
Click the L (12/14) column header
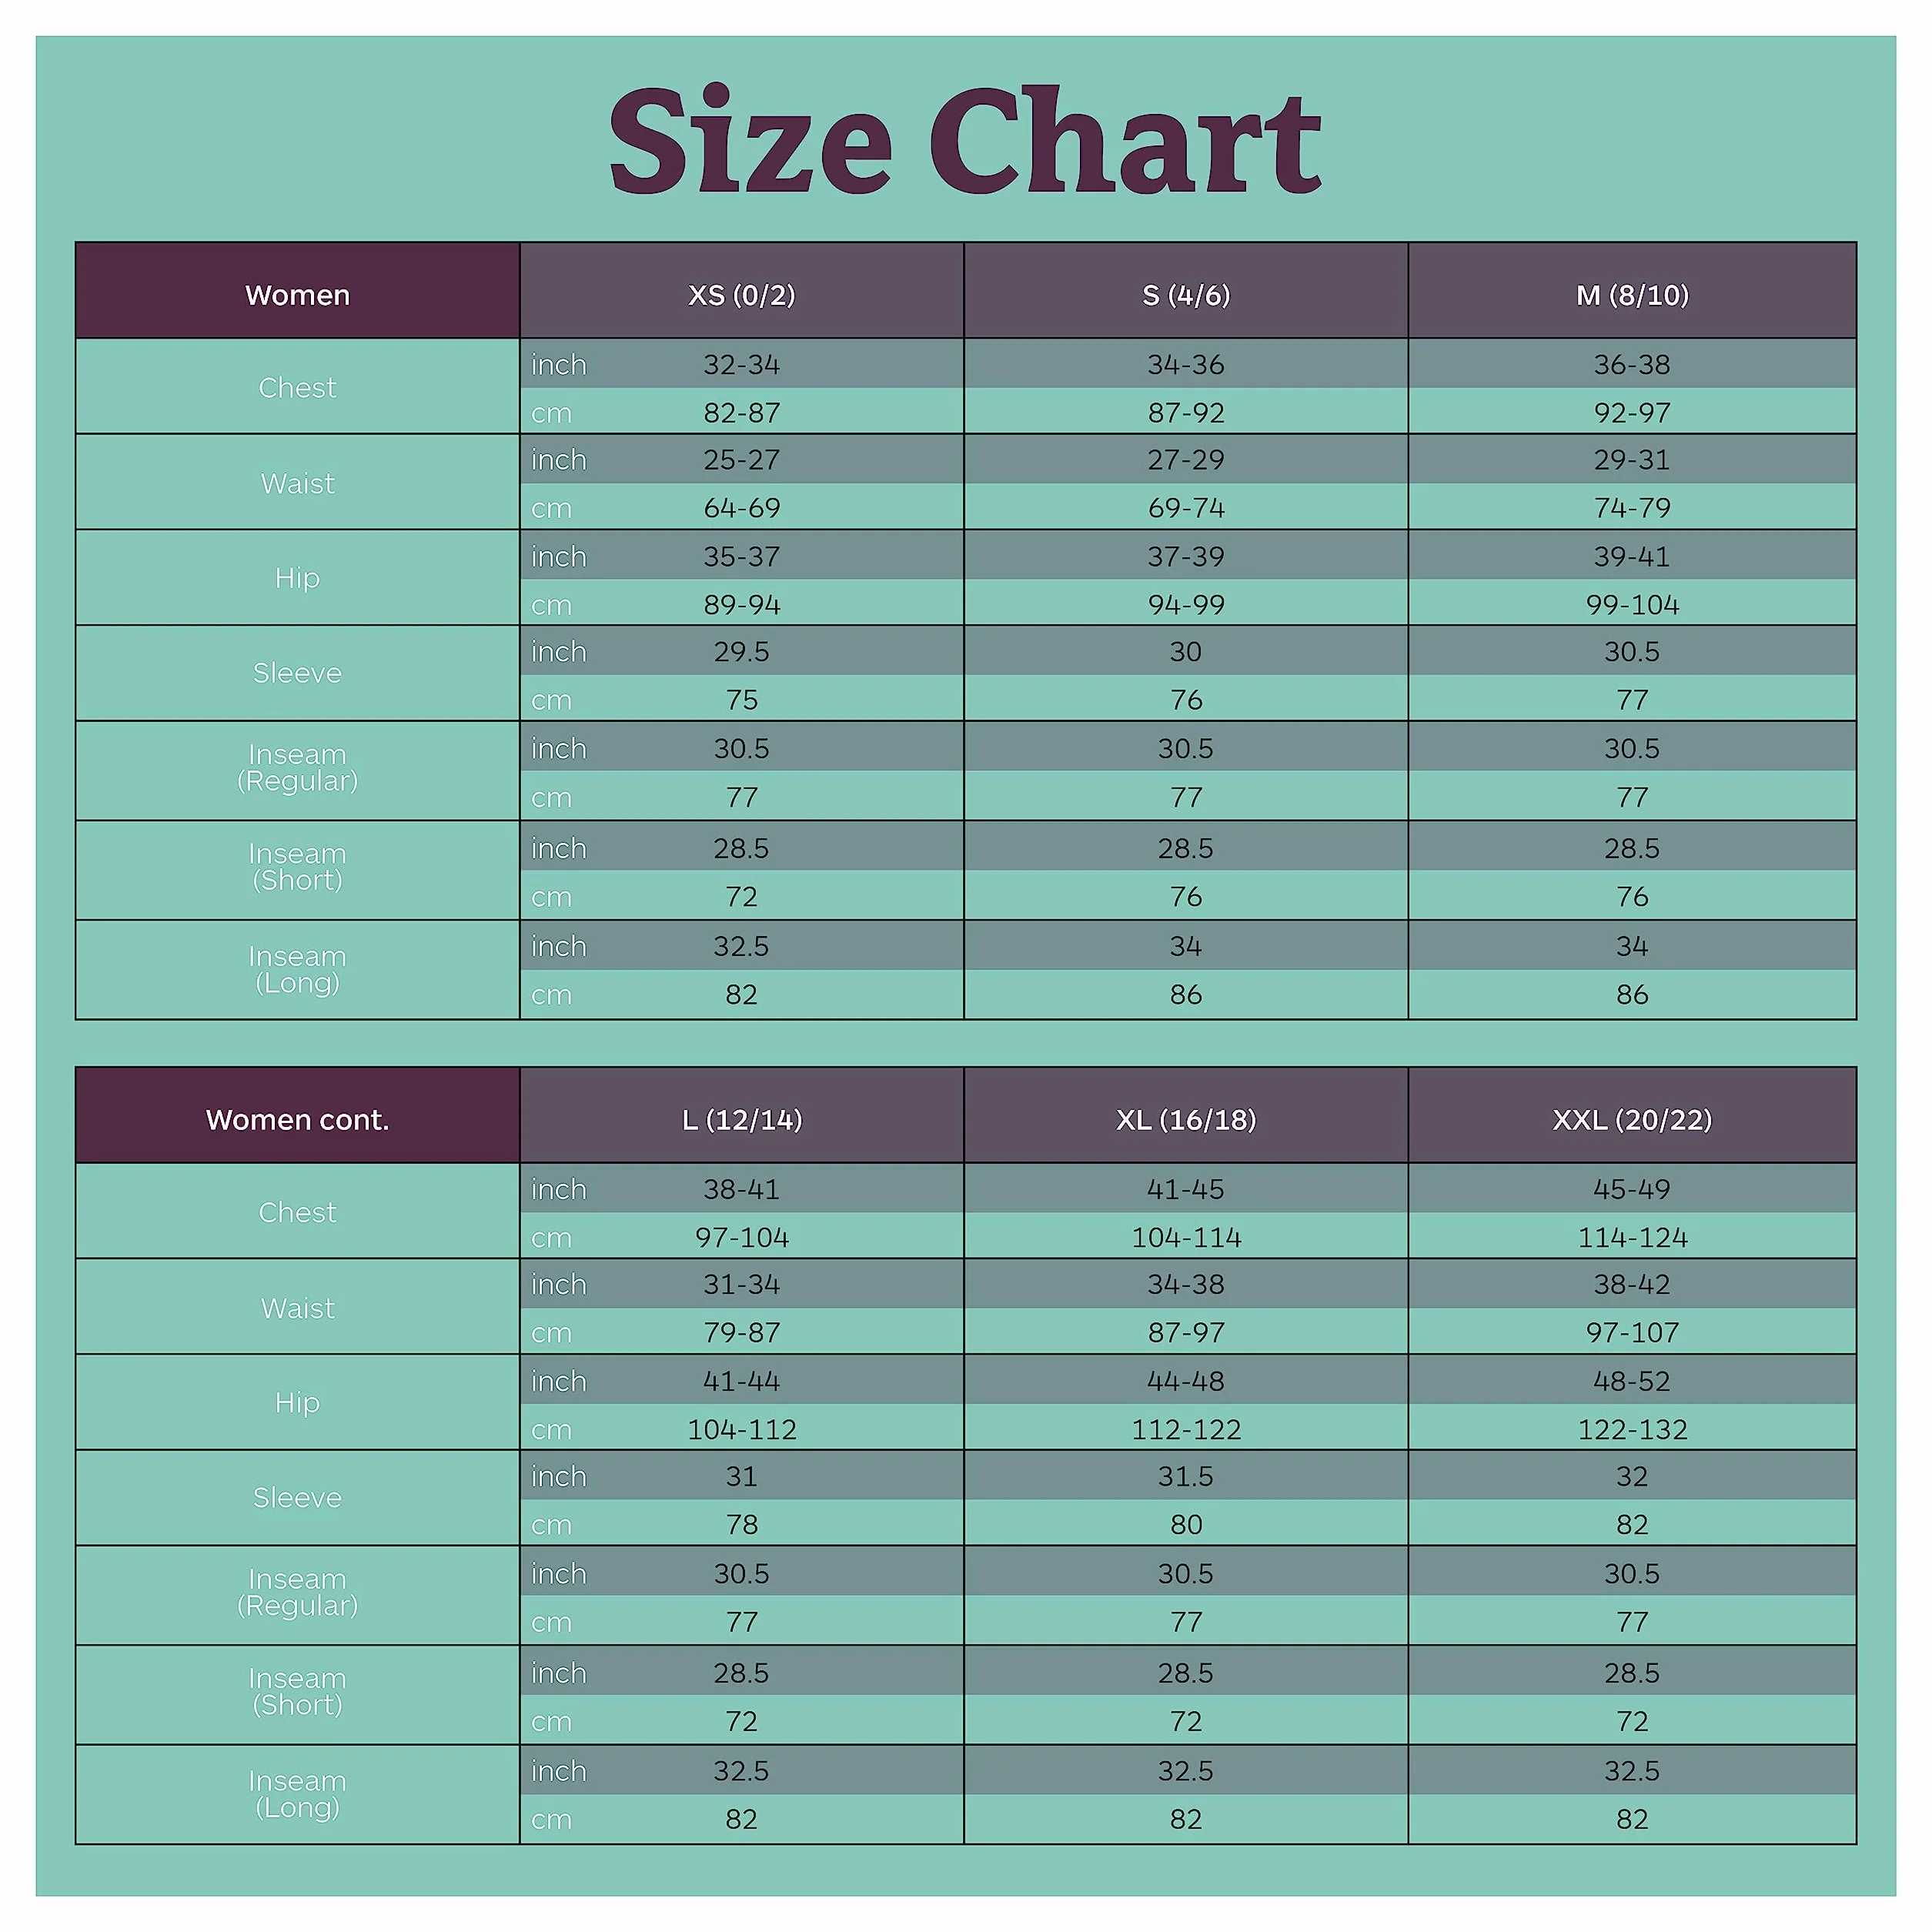741,1115
